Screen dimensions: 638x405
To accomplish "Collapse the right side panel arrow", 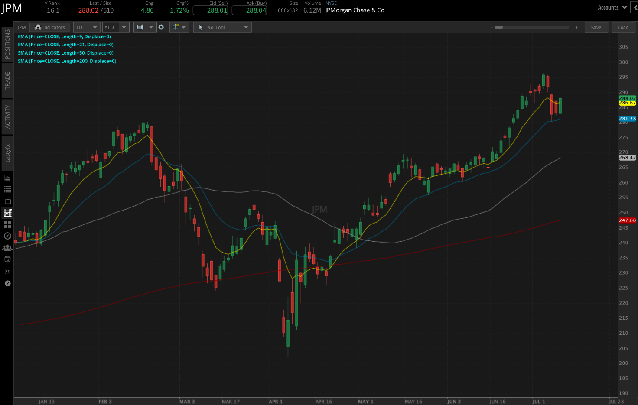I will point(635,7).
